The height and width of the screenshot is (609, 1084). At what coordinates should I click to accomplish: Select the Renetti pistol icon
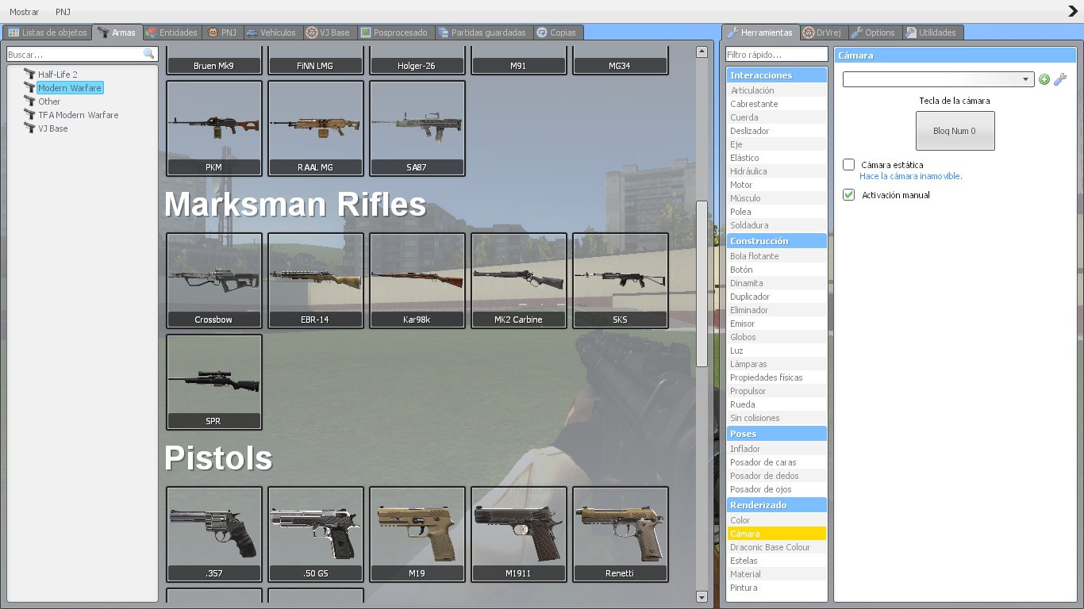tap(621, 534)
